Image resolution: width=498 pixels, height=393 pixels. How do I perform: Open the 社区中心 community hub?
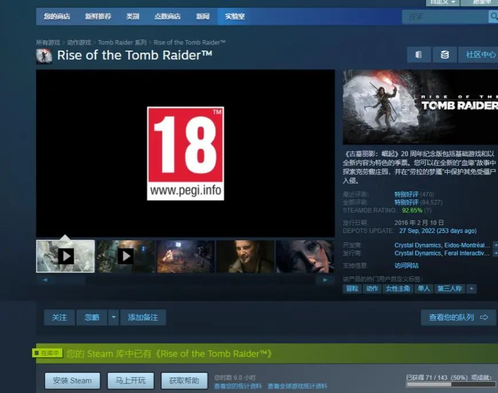tap(479, 55)
